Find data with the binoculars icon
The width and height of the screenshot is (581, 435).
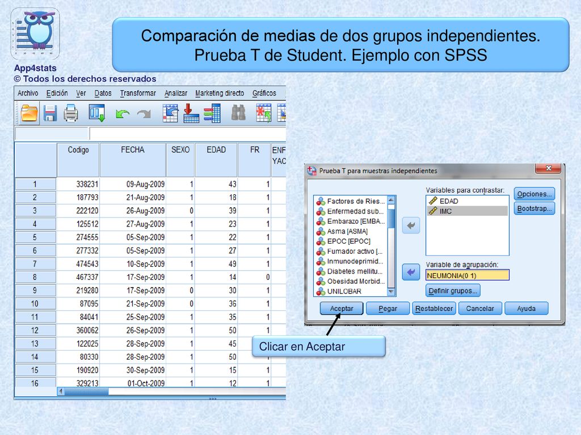[x=238, y=113]
